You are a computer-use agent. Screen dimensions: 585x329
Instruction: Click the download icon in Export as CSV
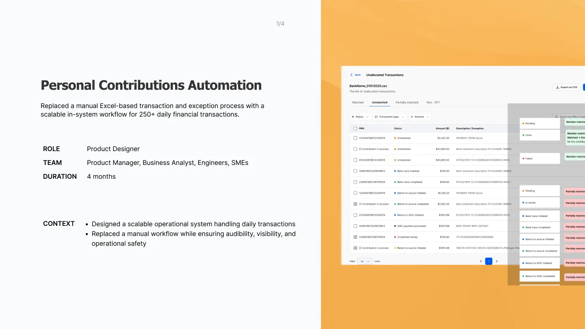[557, 87]
